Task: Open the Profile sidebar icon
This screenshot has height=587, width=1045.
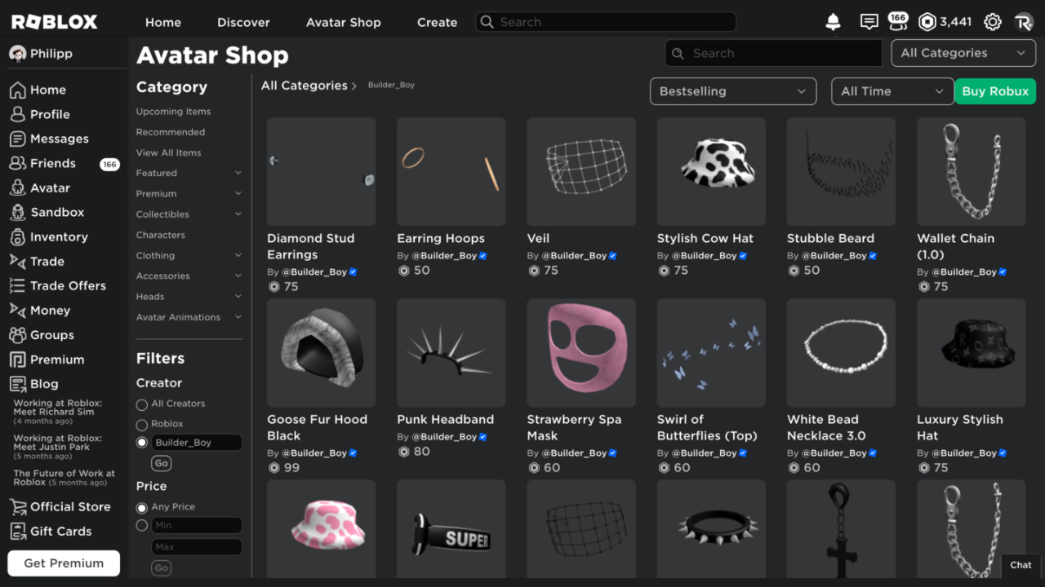Action: pos(17,114)
